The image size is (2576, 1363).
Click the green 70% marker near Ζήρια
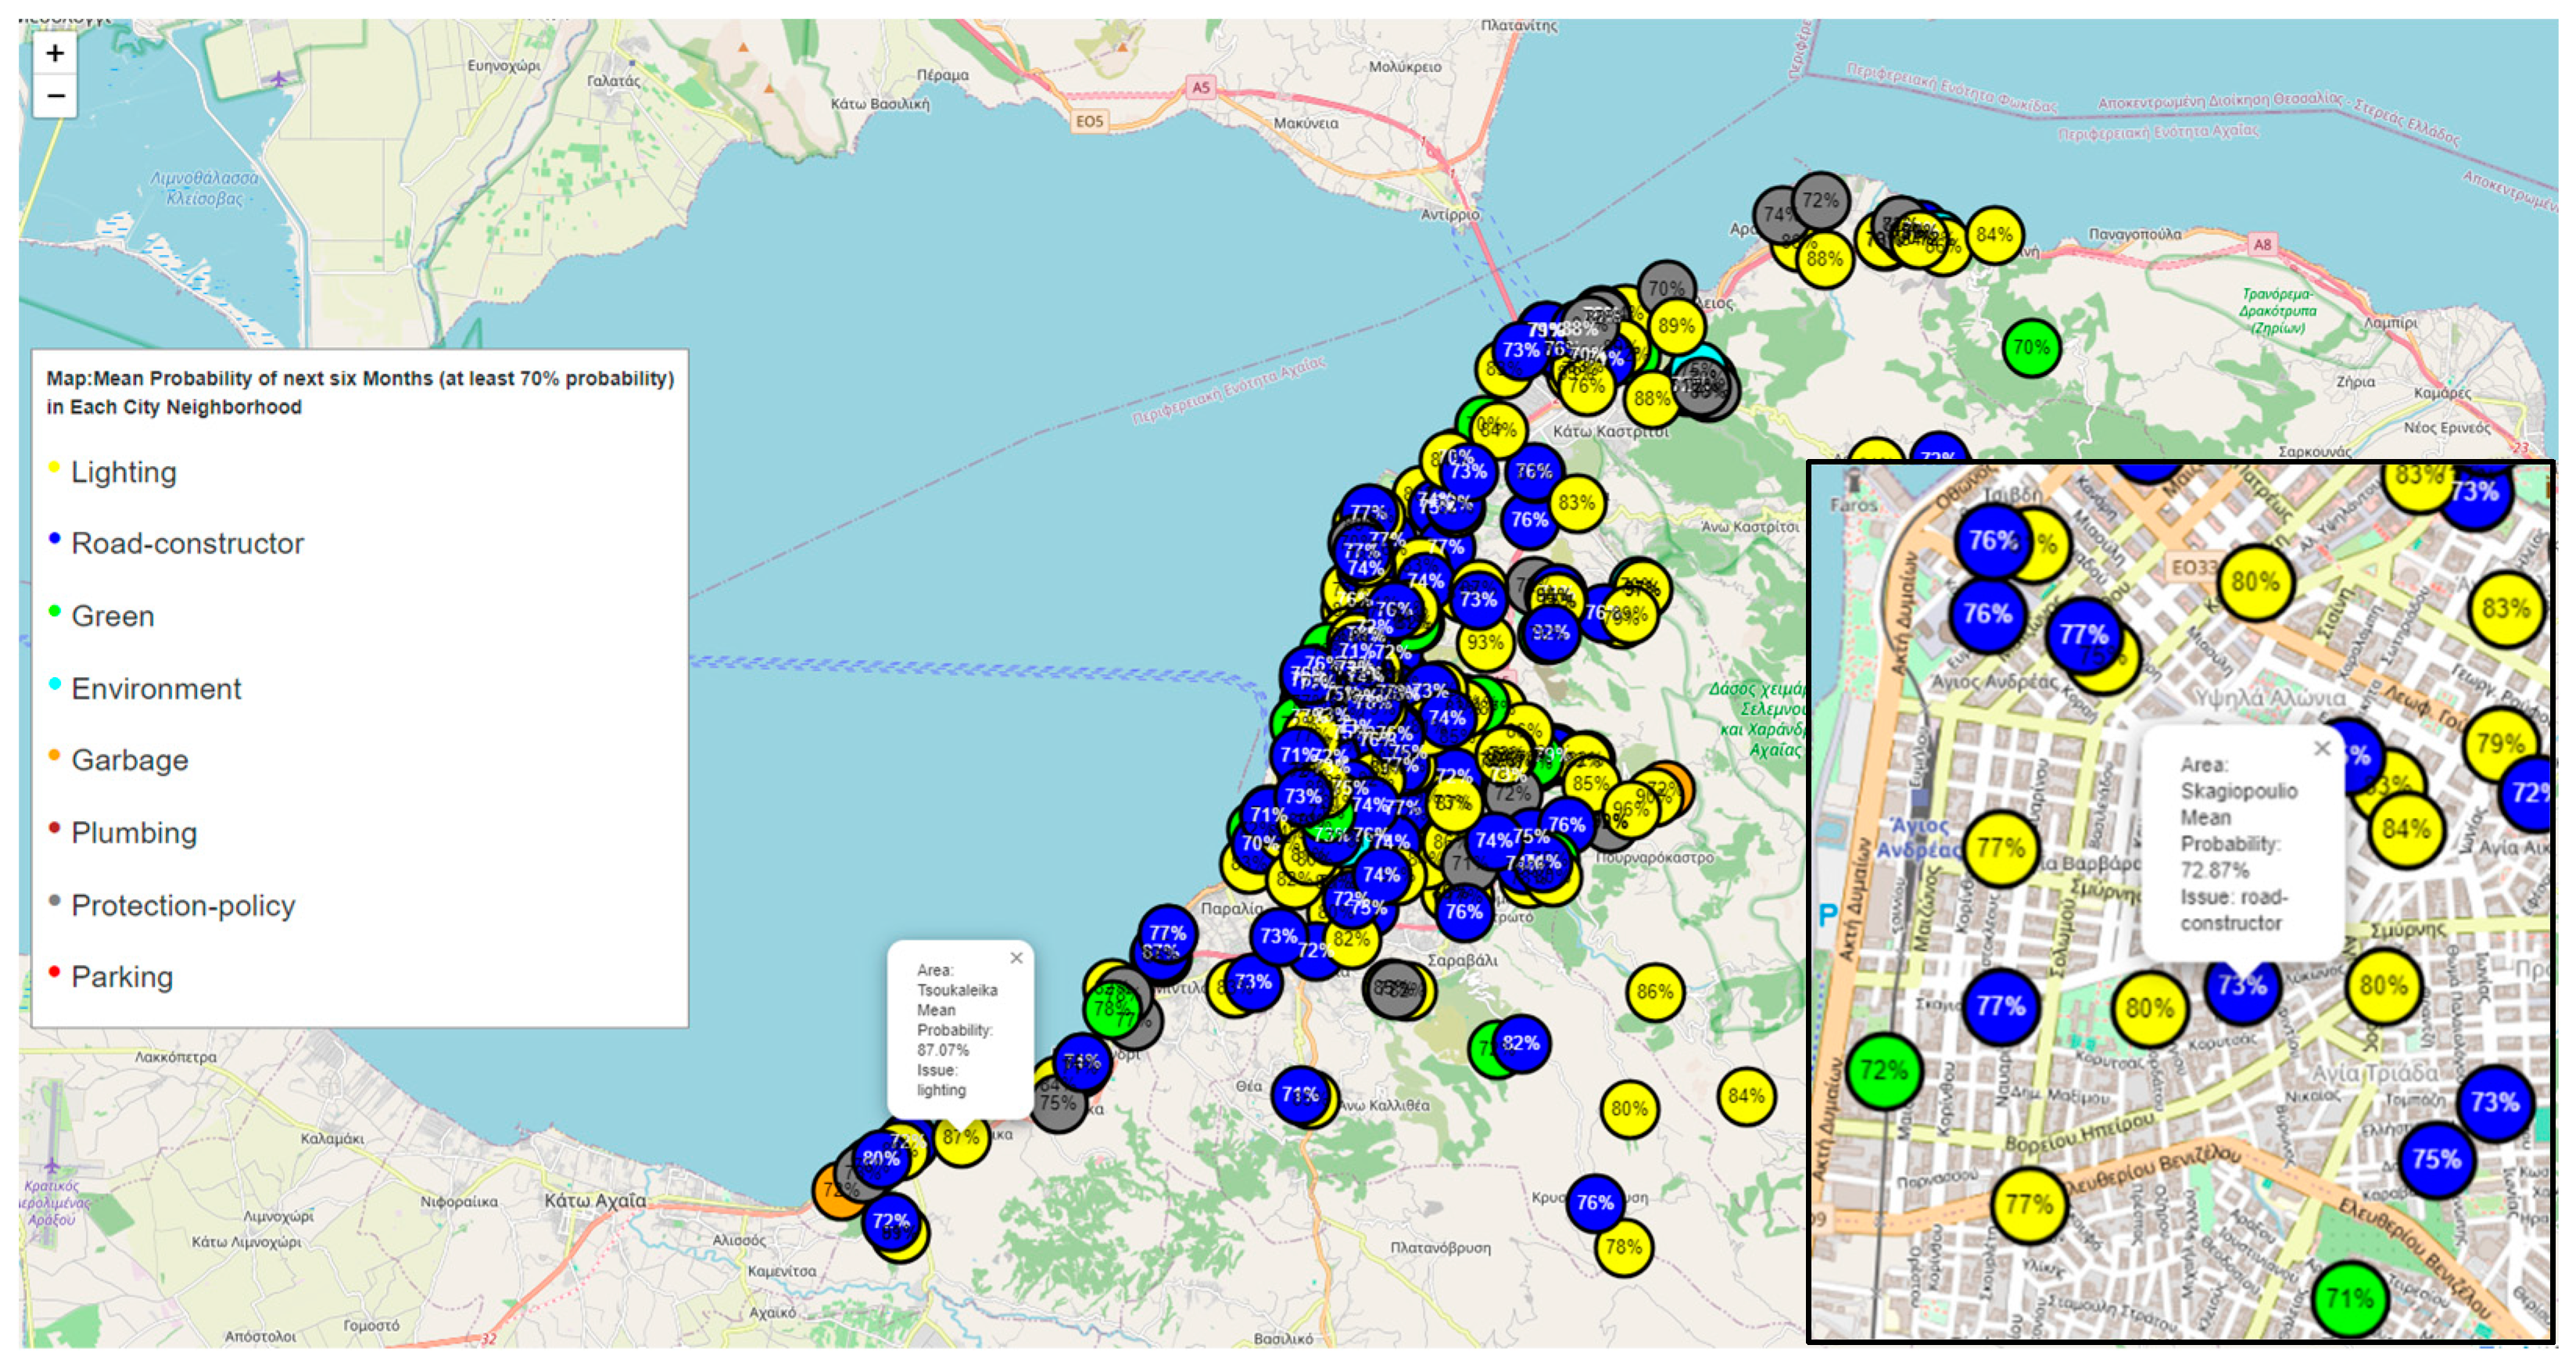coord(2030,348)
